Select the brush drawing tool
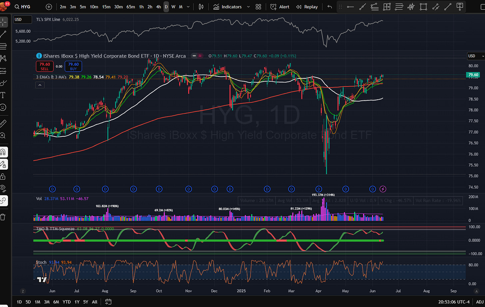 click(4, 83)
